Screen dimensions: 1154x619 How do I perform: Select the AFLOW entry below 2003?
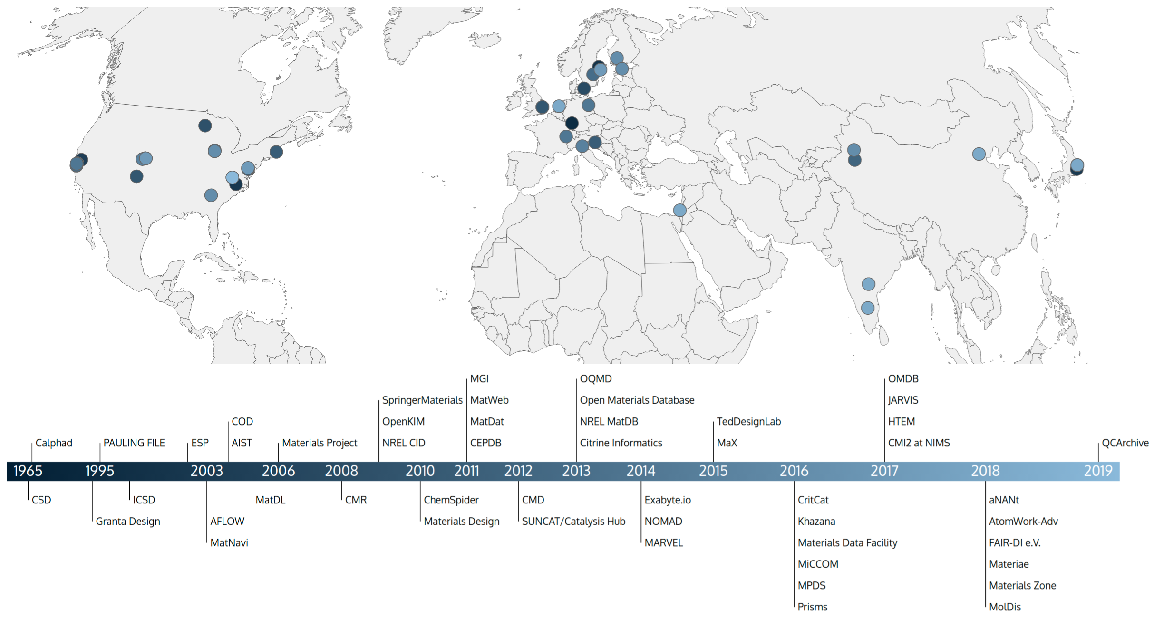tap(227, 522)
